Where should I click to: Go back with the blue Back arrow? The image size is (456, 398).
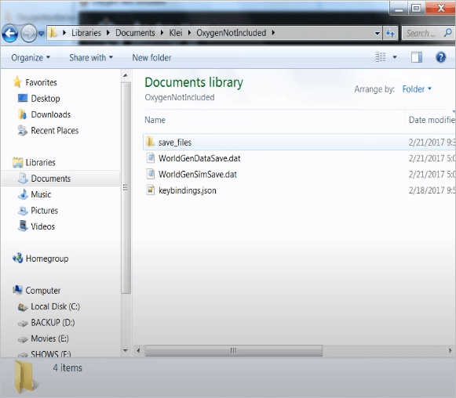coord(10,34)
